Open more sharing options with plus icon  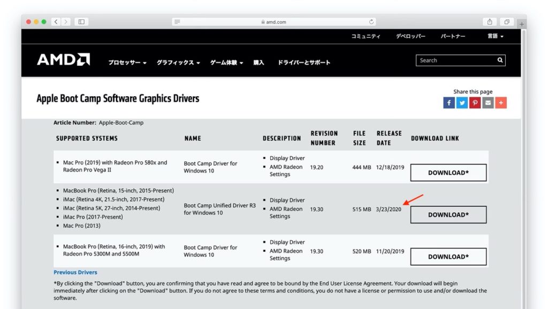[x=501, y=102]
